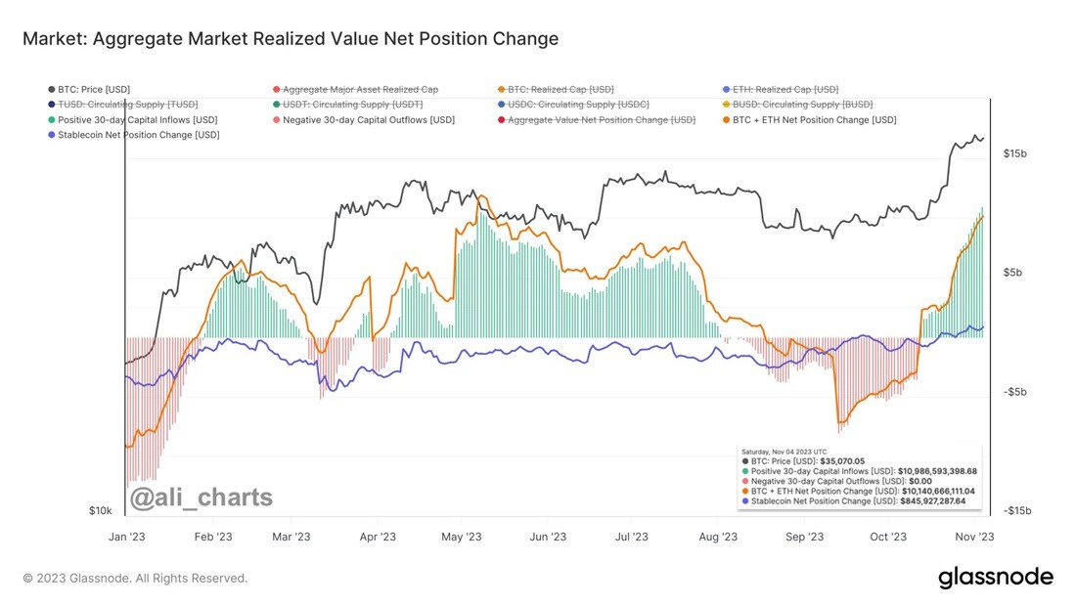Enable USDT: Circulating Supply legend item

pyautogui.click(x=348, y=105)
